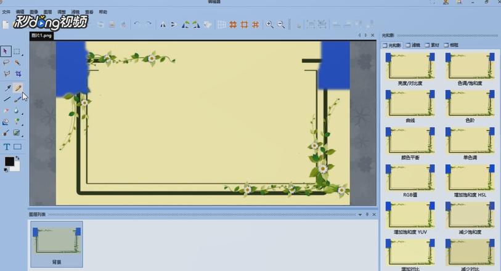The height and width of the screenshot is (271, 501).
Task: Open the 色阶 levels effect thumbnail
Action: pyautogui.click(x=470, y=103)
